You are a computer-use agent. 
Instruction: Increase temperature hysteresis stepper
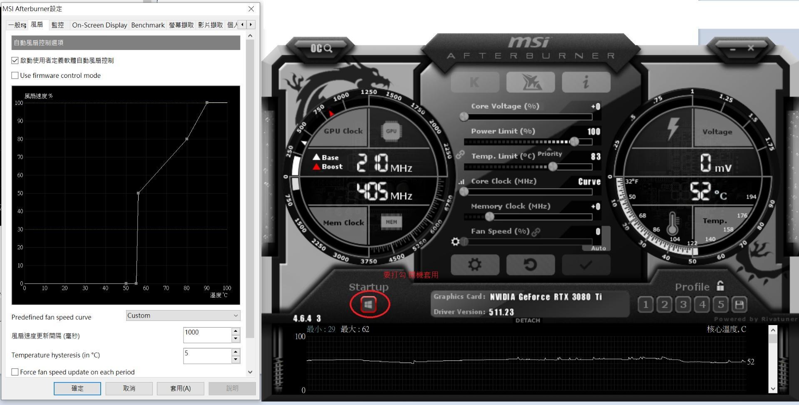click(236, 352)
